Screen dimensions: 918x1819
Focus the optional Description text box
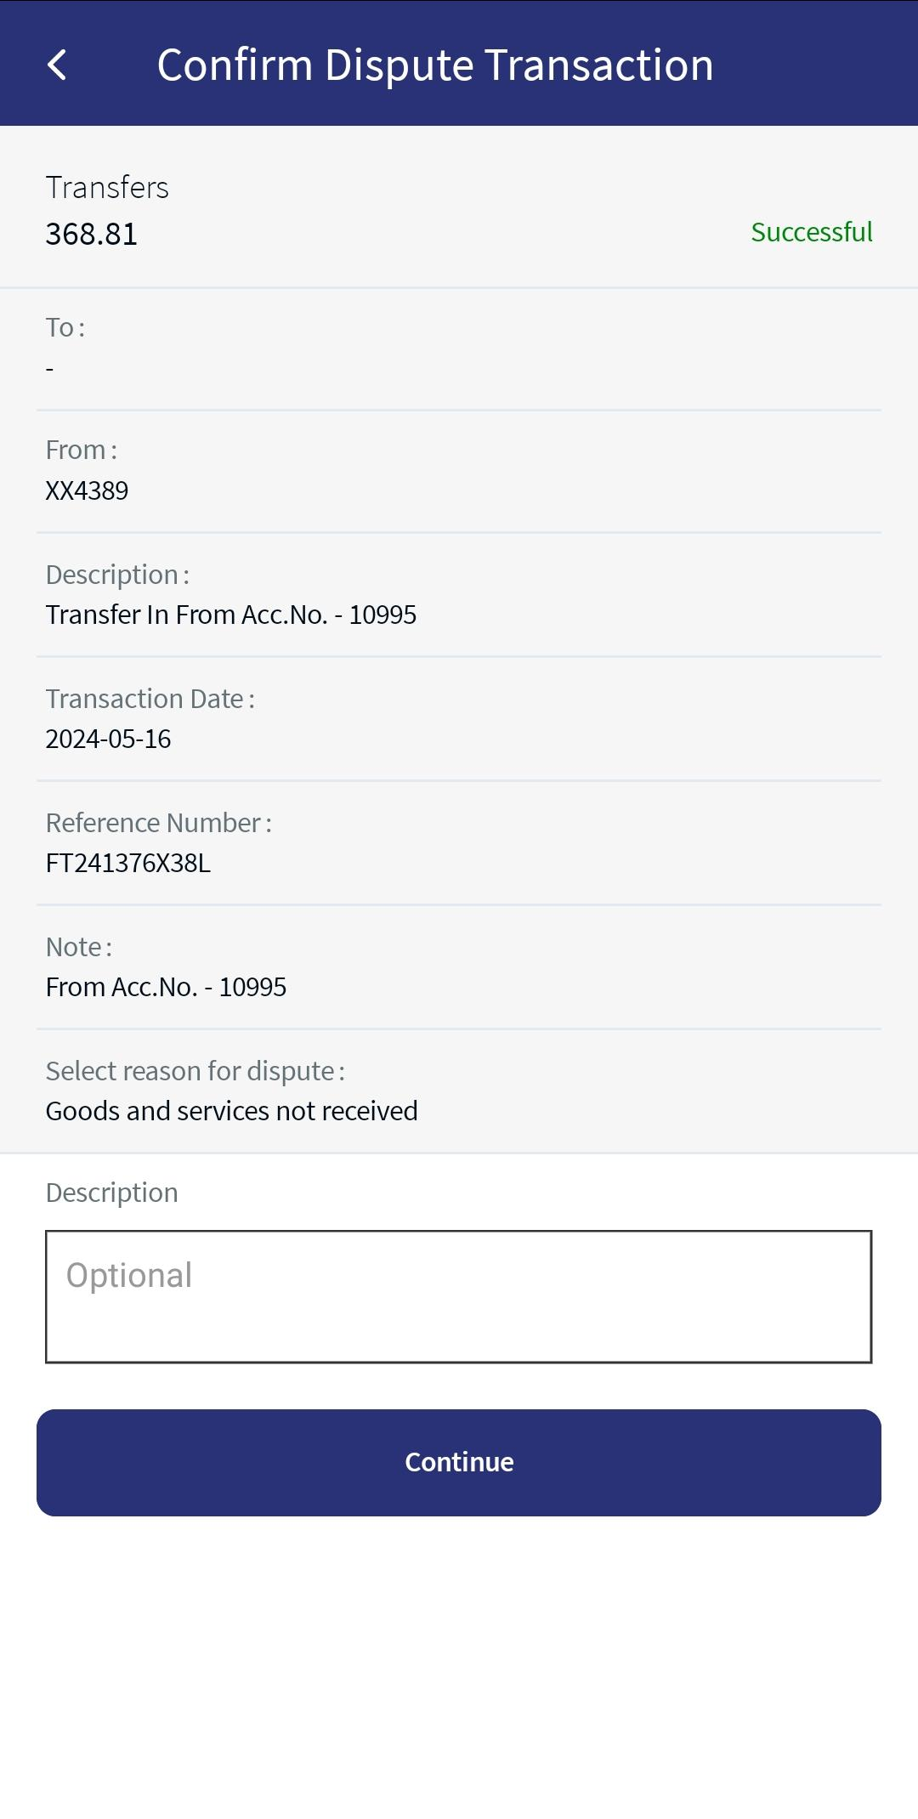459,1296
